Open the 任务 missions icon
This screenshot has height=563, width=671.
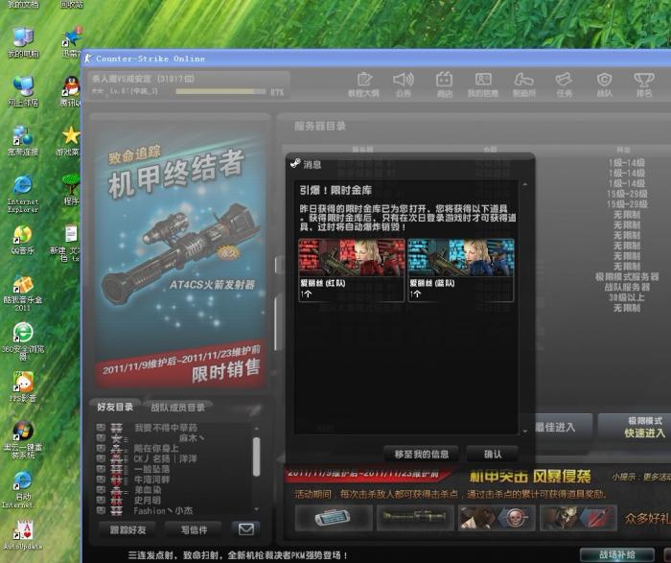tap(564, 83)
